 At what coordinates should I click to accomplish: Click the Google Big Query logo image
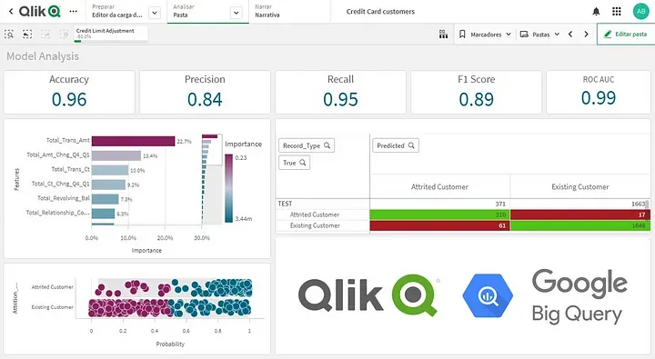(545, 297)
